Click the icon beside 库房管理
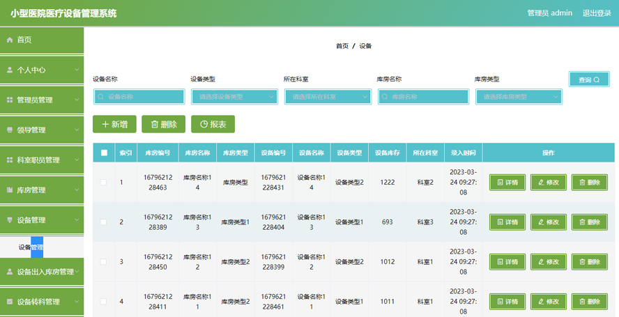The image size is (619, 317). tap(10, 190)
